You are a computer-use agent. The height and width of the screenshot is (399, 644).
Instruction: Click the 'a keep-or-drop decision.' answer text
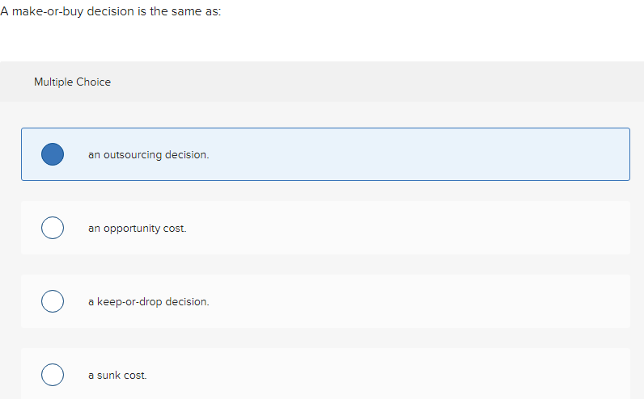point(149,301)
